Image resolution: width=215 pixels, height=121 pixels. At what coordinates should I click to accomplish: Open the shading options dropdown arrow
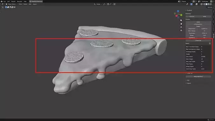click(213, 4)
